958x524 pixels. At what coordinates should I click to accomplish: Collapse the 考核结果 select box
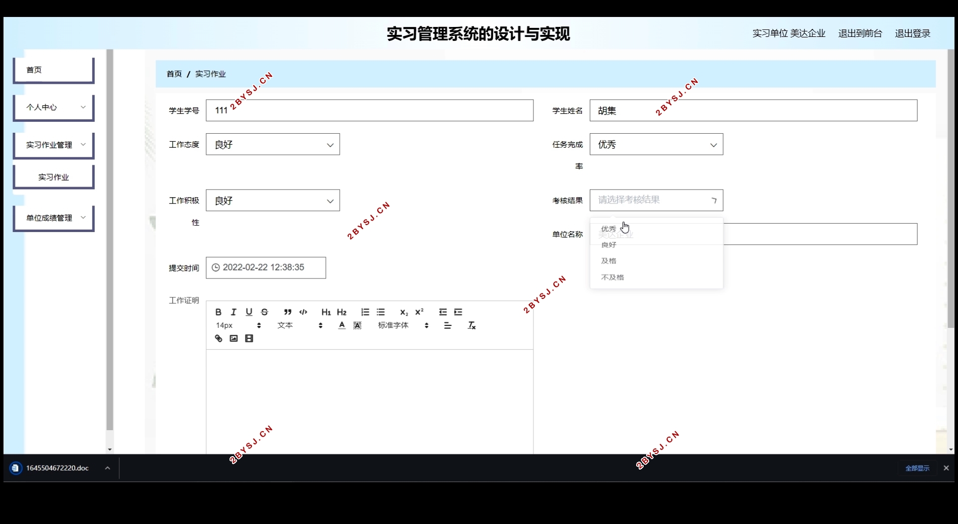[656, 200]
